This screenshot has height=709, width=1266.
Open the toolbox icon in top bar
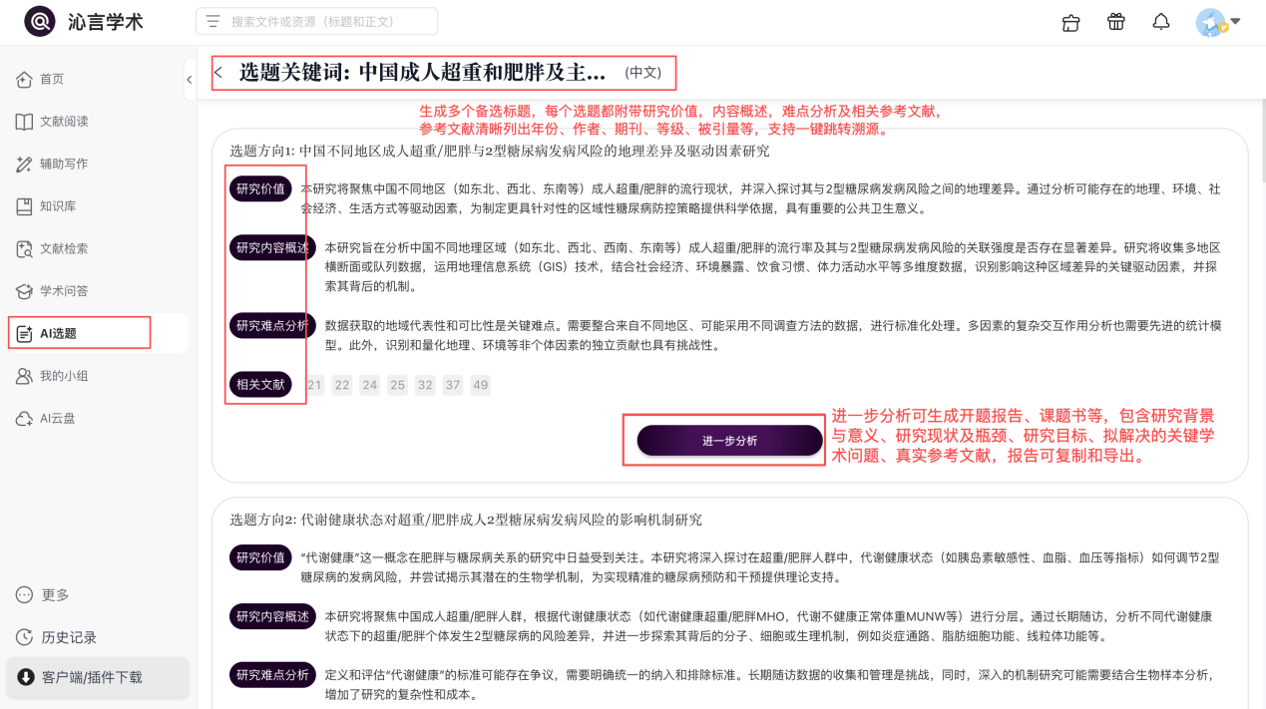click(1071, 22)
